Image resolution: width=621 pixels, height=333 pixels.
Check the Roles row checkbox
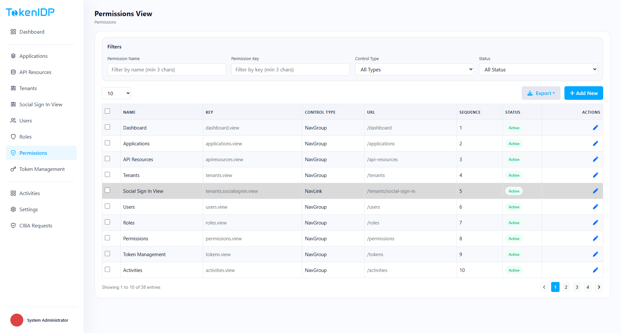click(107, 222)
